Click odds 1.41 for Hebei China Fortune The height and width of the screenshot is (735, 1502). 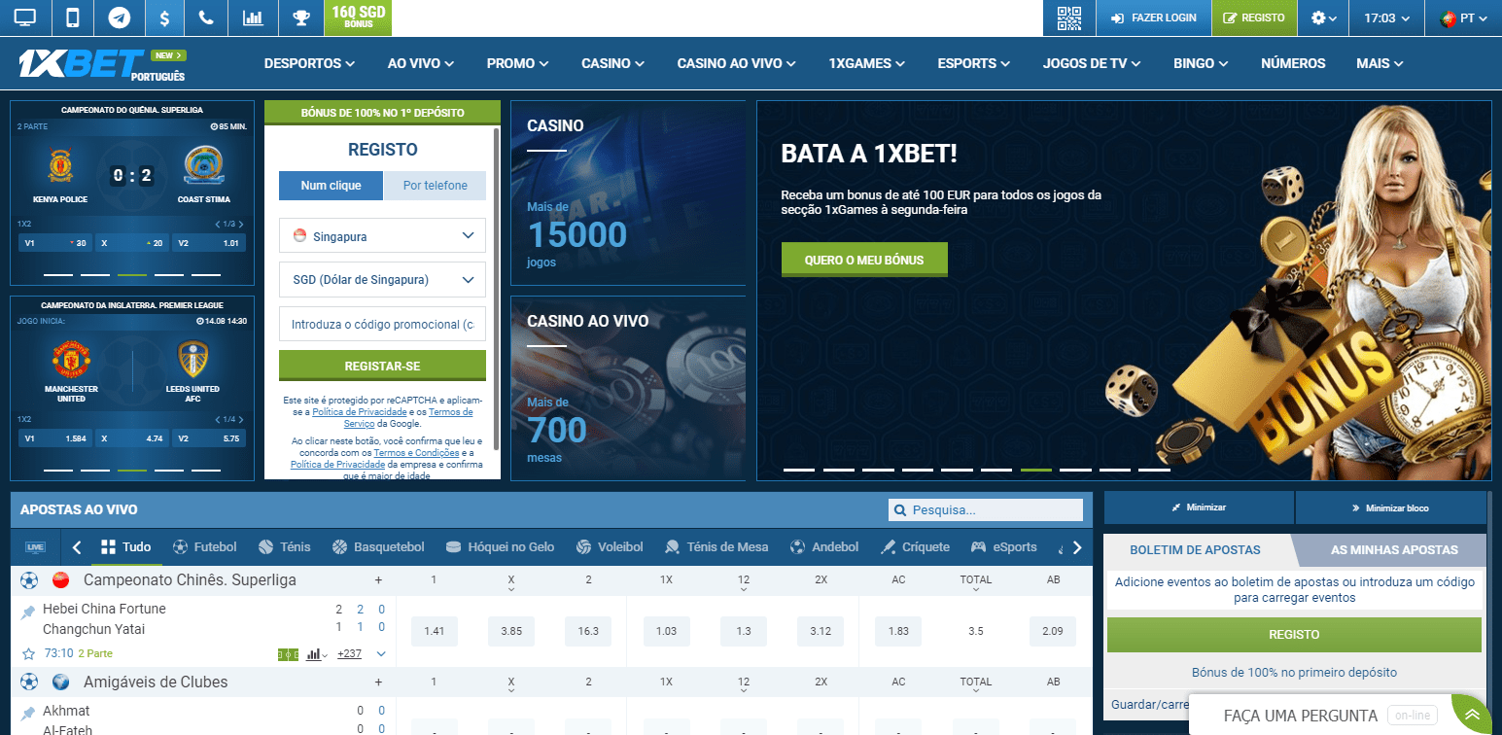435,631
